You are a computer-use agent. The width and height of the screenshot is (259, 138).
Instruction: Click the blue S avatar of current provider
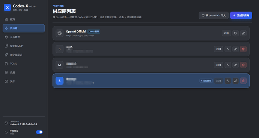point(59,81)
